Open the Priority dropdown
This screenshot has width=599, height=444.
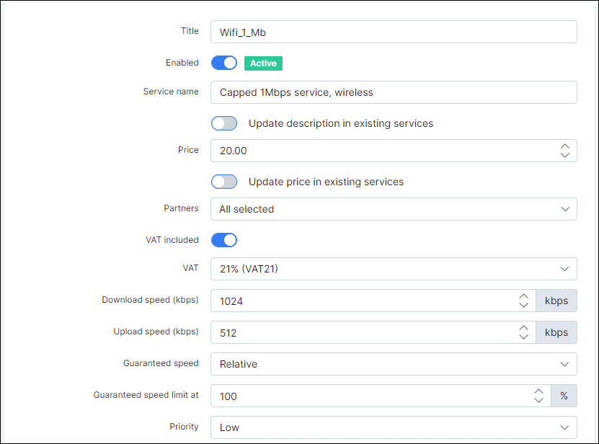tap(394, 427)
